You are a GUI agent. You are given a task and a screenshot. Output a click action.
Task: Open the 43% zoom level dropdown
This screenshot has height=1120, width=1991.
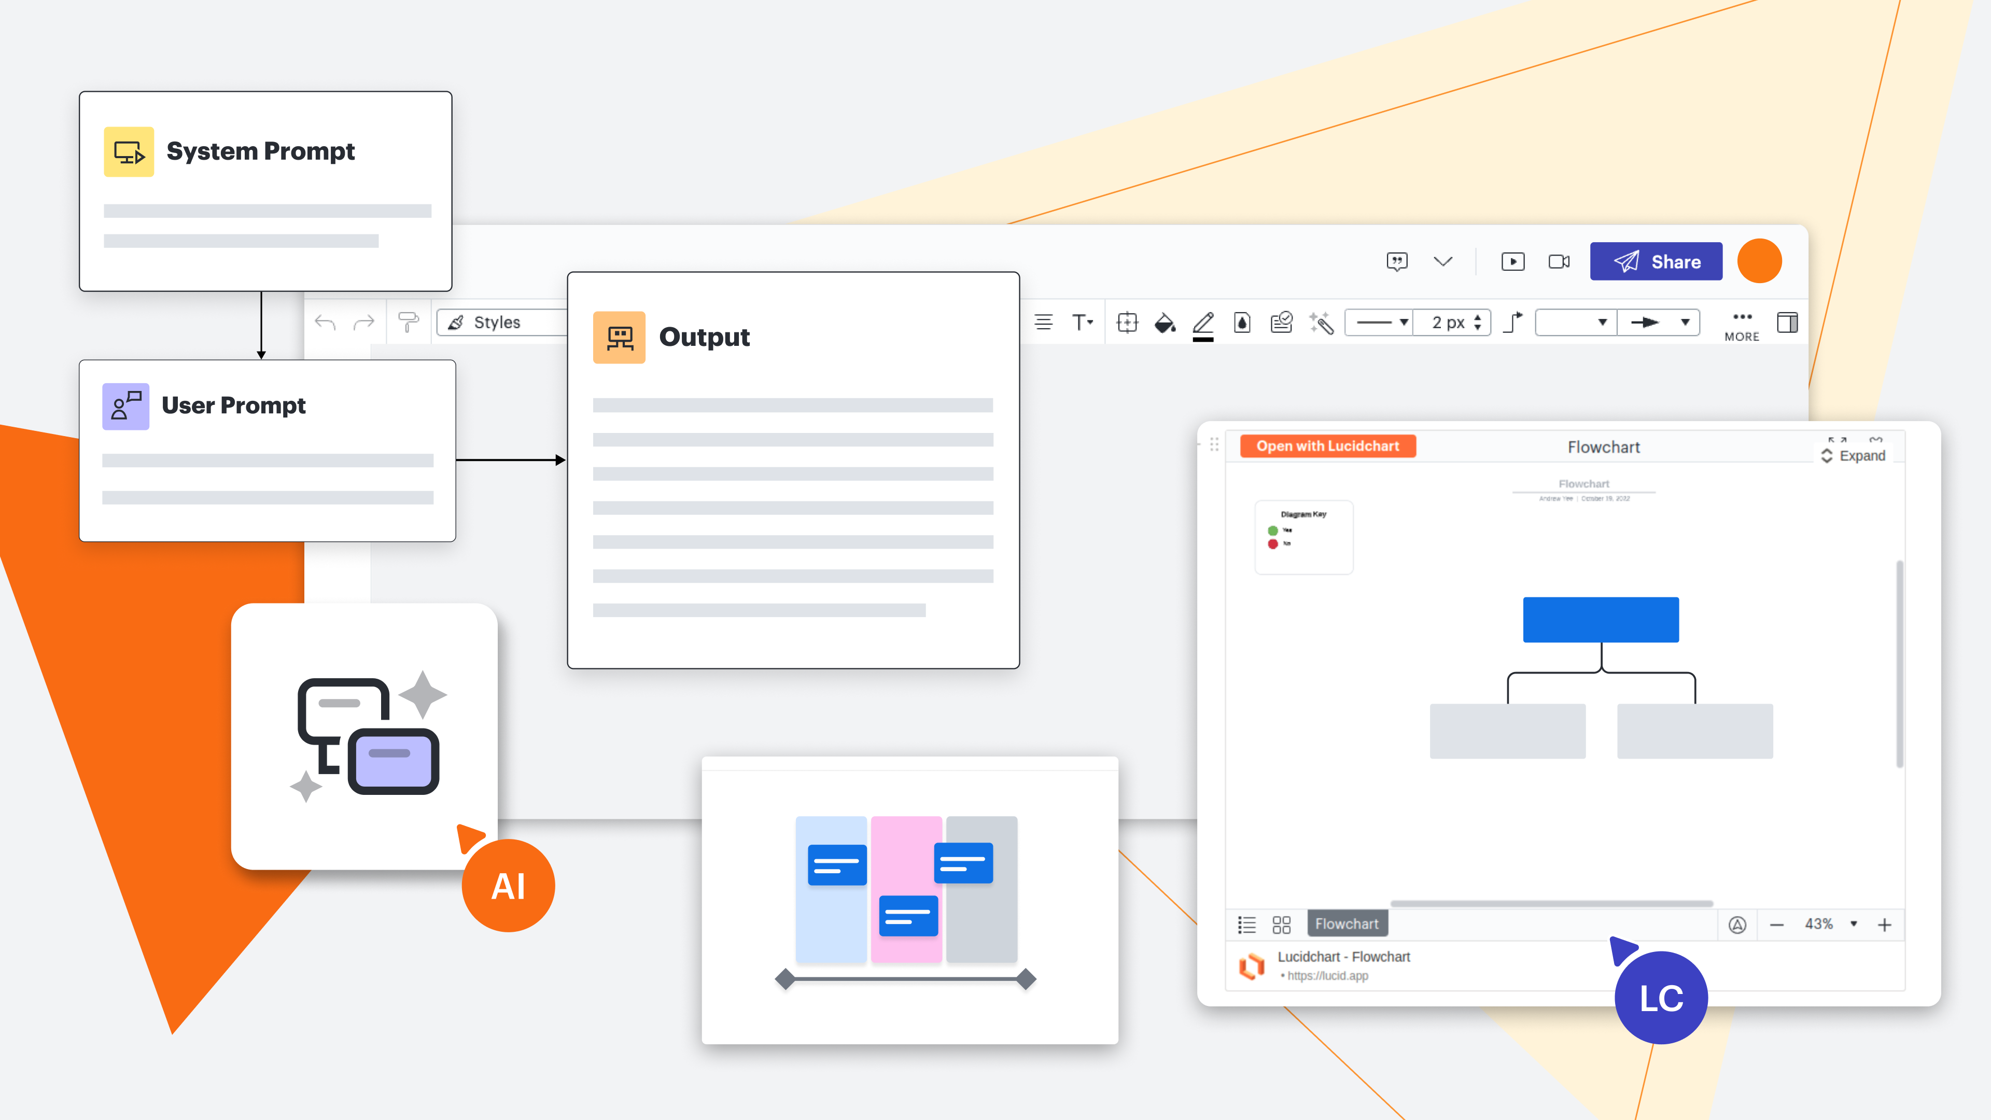(1853, 925)
